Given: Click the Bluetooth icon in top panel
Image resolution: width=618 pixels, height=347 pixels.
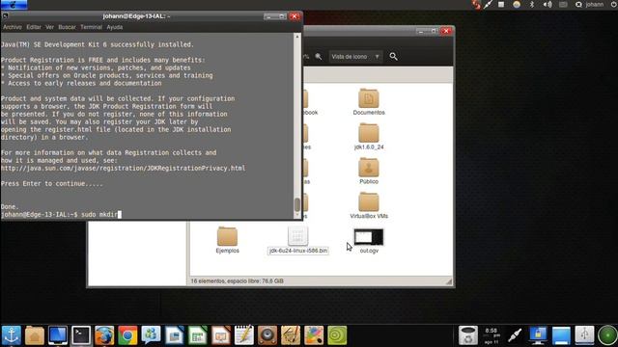Looking at the screenshot, I should (532, 4).
